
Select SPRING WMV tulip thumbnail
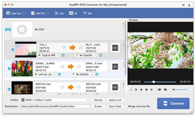[22, 69]
